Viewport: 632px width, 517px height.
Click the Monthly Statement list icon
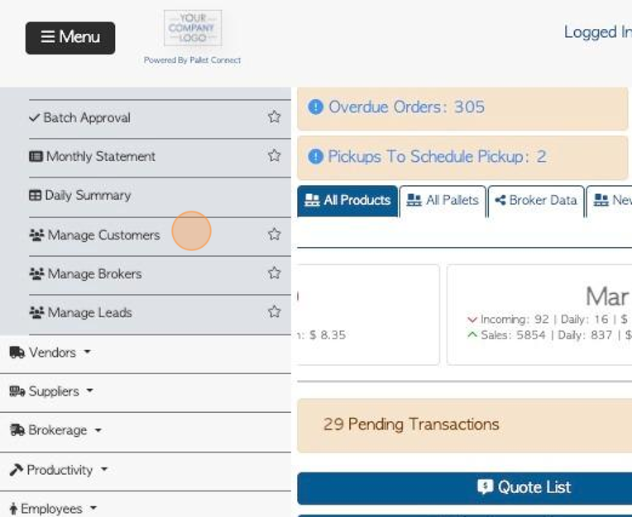pos(36,157)
